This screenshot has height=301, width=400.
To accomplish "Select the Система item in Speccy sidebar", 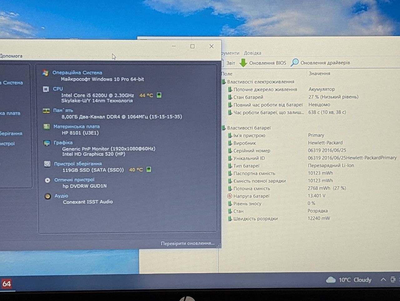I will coord(12,83).
